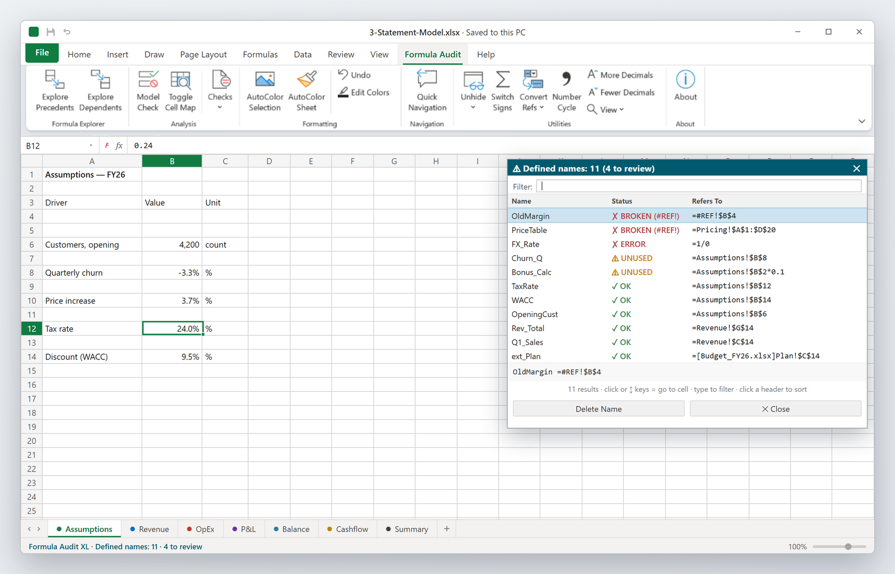Sort names by the Status header
895x574 pixels.
(622, 201)
